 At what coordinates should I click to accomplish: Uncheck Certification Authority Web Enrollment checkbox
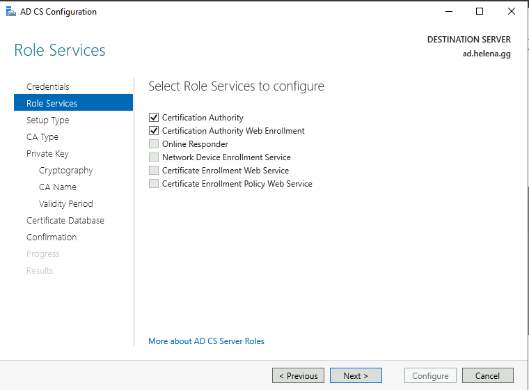pyautogui.click(x=154, y=131)
